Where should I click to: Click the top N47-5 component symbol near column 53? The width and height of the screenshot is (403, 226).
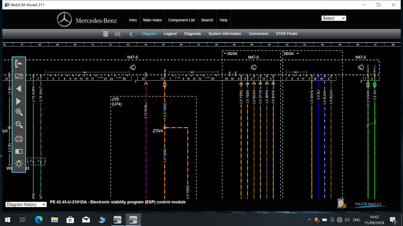(133, 68)
